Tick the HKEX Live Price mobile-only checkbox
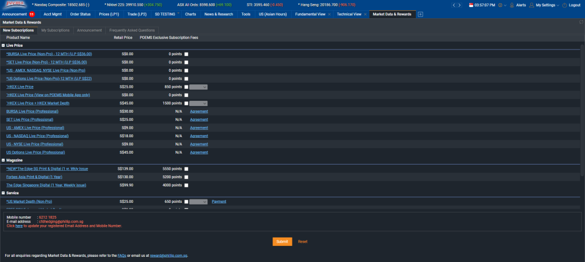Image resolution: width=585 pixels, height=262 pixels. (186, 95)
